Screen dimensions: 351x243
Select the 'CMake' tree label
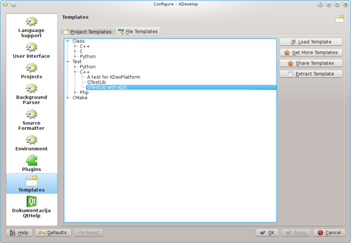click(x=80, y=97)
